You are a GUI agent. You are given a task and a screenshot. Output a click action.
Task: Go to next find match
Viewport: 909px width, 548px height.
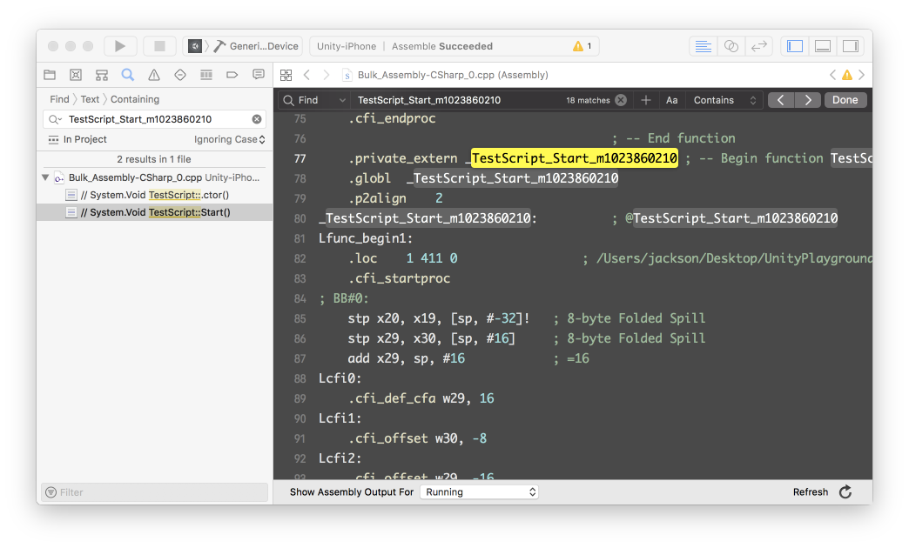[x=808, y=100]
